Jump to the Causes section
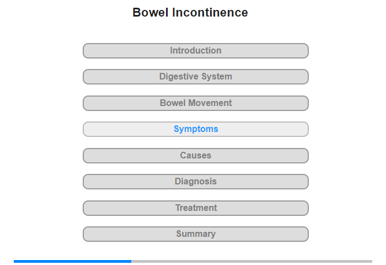Viewport: 386px width, 265px height. tap(195, 156)
